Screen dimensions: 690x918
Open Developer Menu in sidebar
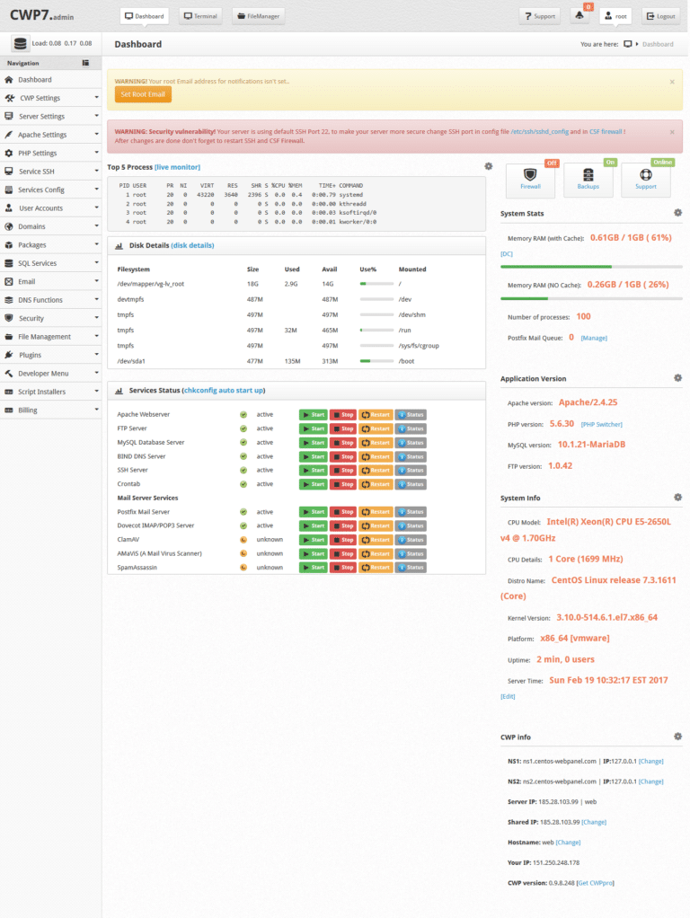tap(51, 373)
